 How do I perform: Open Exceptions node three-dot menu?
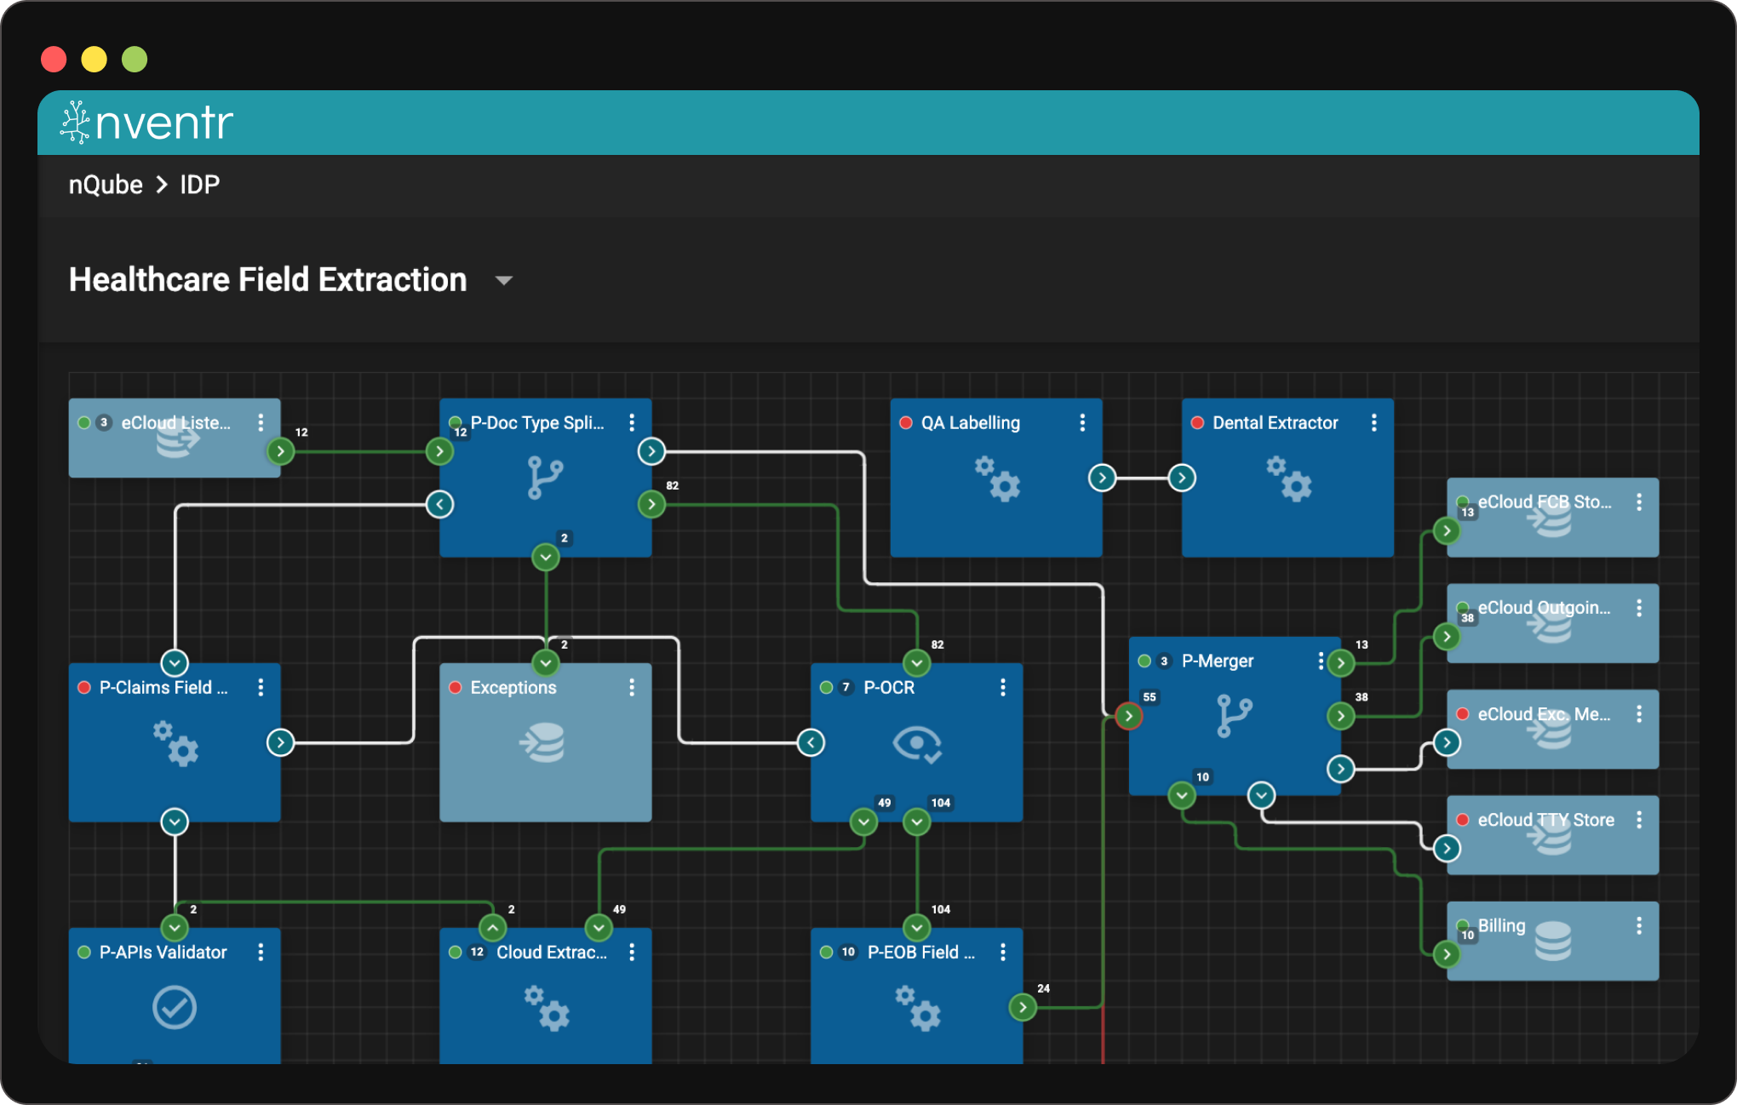coord(632,687)
